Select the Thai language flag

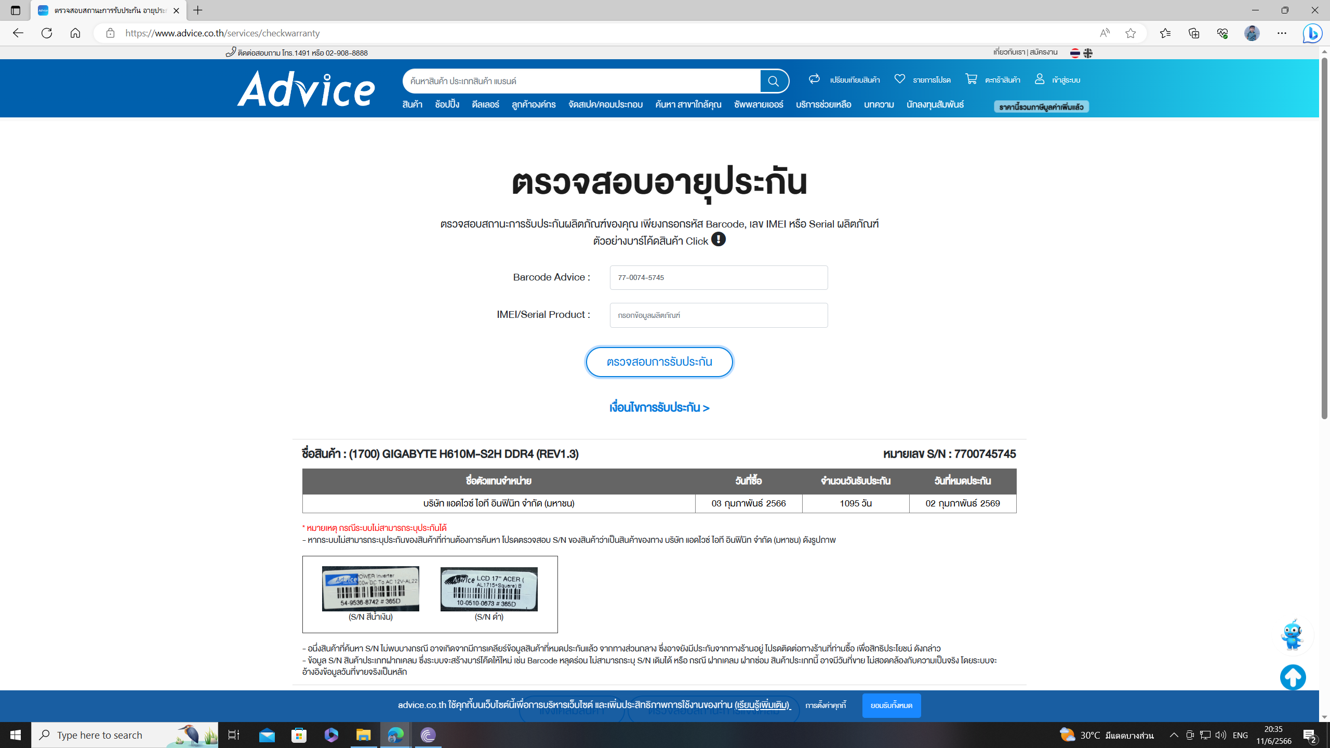click(x=1075, y=53)
